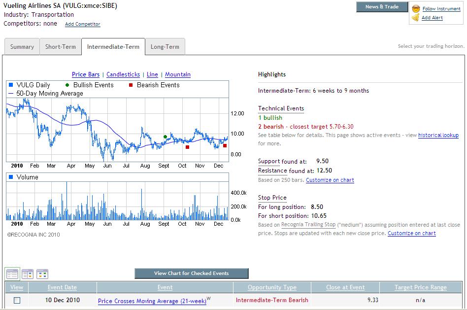Screen dimensions: 467x310
Task: Check the 10 Dec 2010 event checkbox
Action: click(x=17, y=301)
